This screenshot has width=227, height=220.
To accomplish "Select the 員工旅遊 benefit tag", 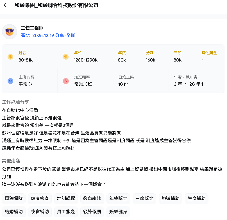I will (x=66, y=212).
